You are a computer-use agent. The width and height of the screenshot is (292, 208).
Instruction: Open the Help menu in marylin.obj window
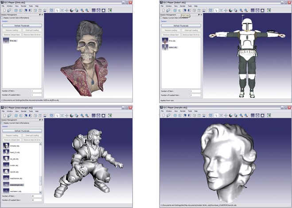[196, 111]
